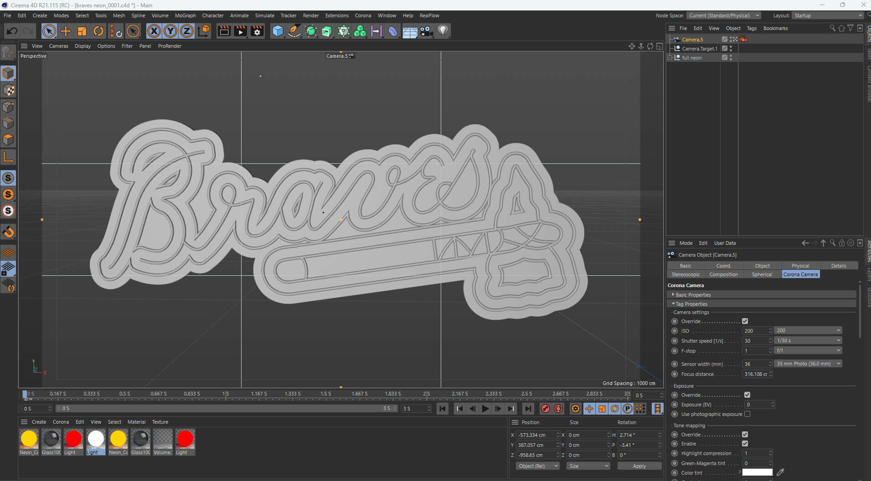The height and width of the screenshot is (481, 871).
Task: Open the Corona menu
Action: point(363,15)
